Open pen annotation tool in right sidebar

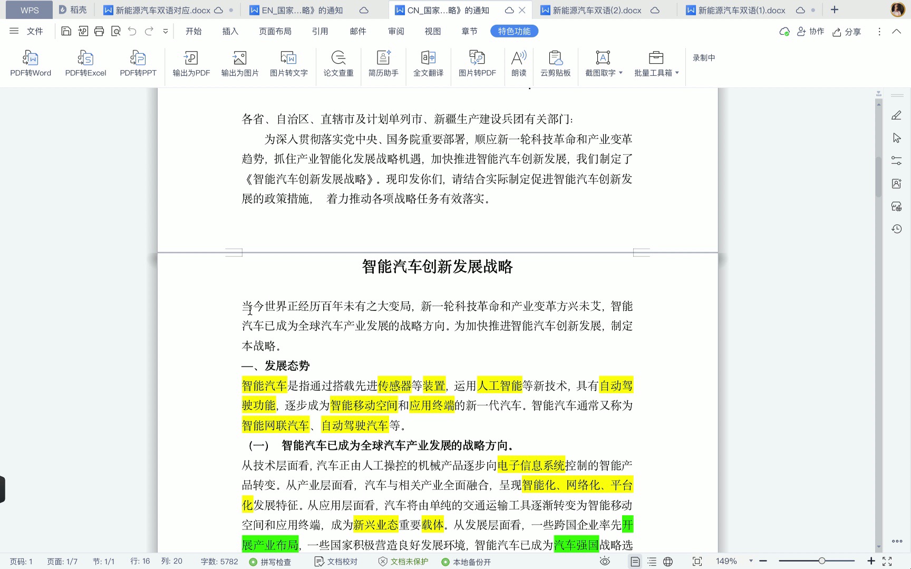(x=896, y=115)
